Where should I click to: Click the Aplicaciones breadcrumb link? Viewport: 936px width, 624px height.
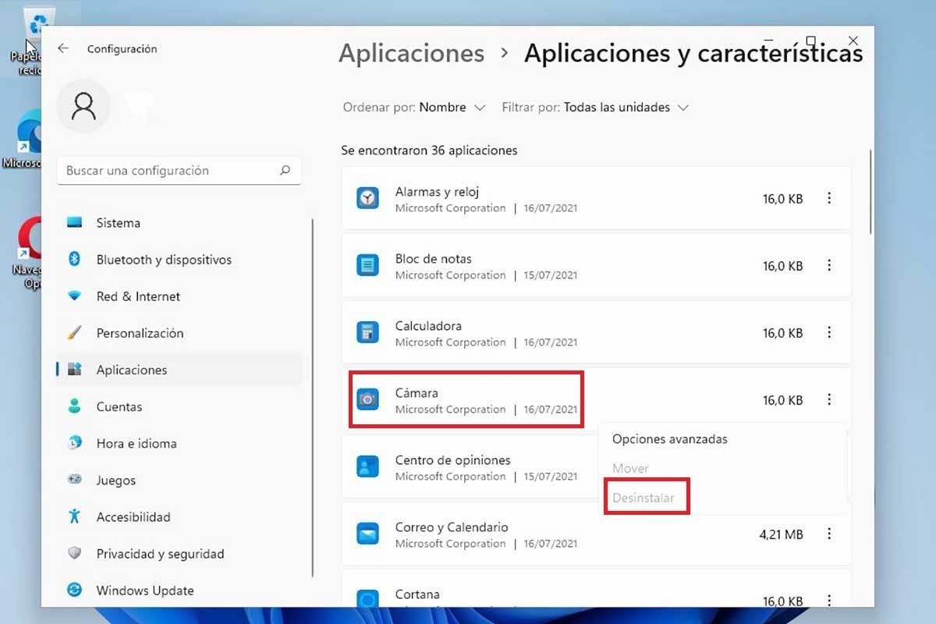point(411,53)
